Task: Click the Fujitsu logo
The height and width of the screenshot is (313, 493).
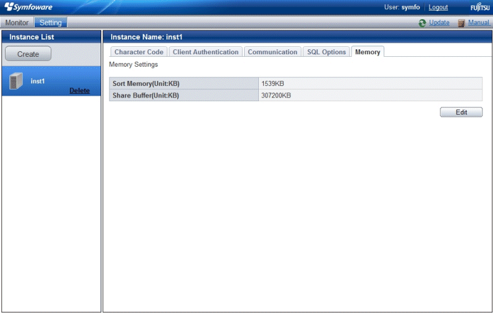Action: 480,7
